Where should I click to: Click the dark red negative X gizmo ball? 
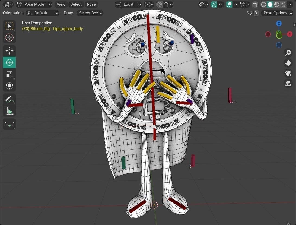(268, 34)
